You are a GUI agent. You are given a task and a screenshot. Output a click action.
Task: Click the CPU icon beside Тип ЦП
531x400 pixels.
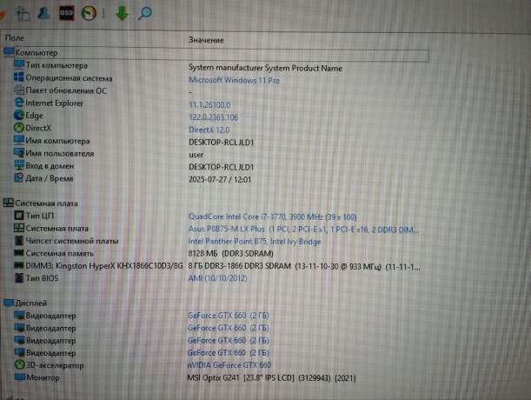19,216
